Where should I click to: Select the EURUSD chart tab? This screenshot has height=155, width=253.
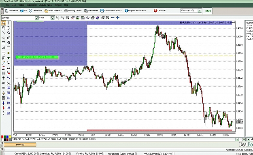click(20, 144)
